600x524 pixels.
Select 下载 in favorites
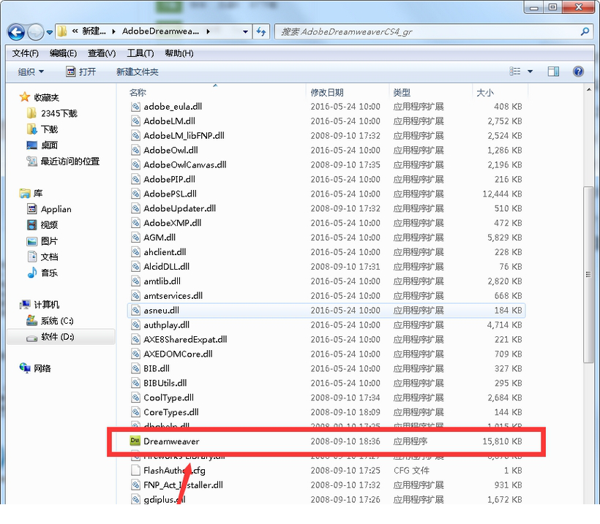(49, 129)
